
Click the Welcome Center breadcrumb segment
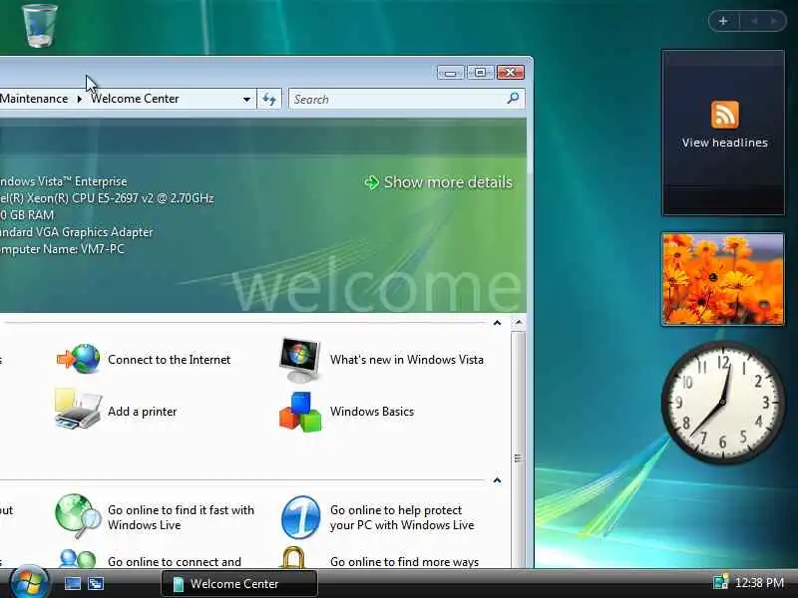(135, 99)
